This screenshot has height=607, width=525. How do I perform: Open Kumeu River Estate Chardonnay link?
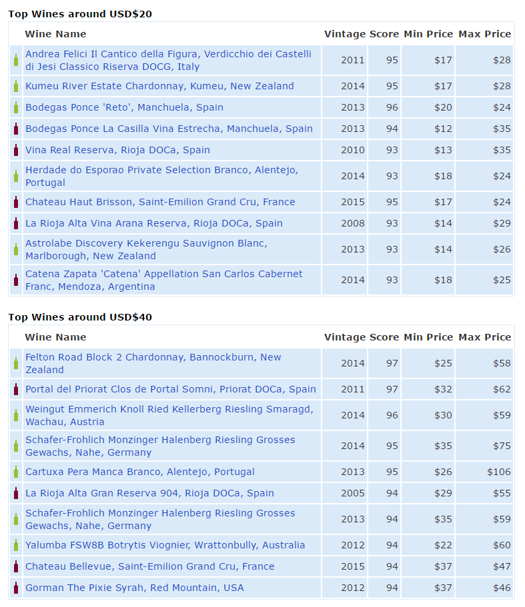tap(159, 86)
